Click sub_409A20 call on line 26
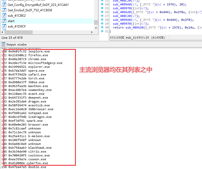Image resolution: width=202 pixels, height=169 pixels. coord(122,12)
